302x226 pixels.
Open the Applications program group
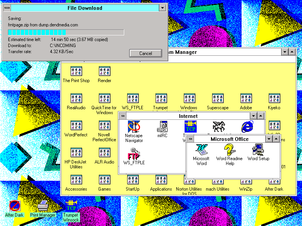click(x=161, y=180)
